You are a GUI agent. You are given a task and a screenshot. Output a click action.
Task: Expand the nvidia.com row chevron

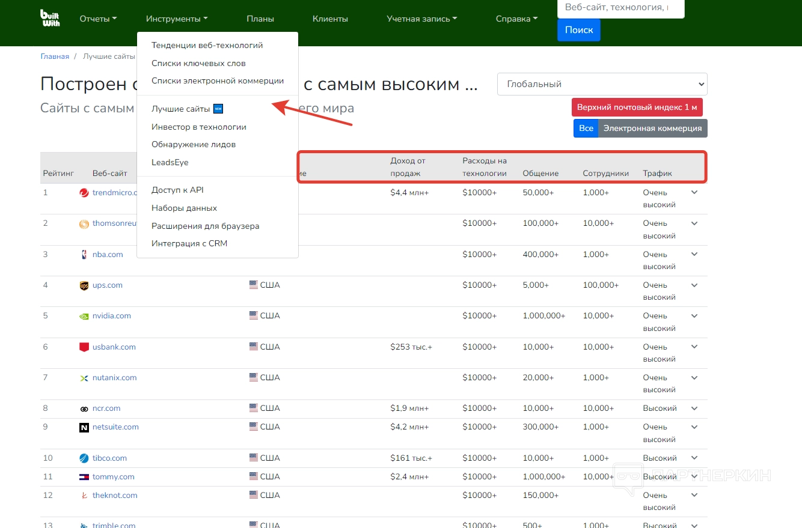click(x=694, y=315)
